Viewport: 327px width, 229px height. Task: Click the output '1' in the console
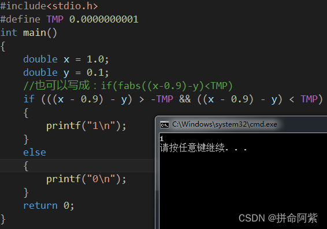pyautogui.click(x=162, y=138)
